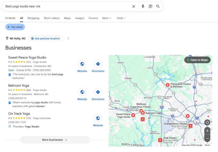
Task: Open Sweet Peace Yoga Studio listing
Action: tap(27, 58)
